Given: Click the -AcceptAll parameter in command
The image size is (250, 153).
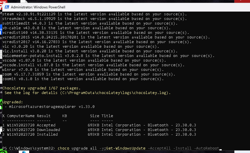Looking at the screenshot, I should pyautogui.click(x=159, y=148).
